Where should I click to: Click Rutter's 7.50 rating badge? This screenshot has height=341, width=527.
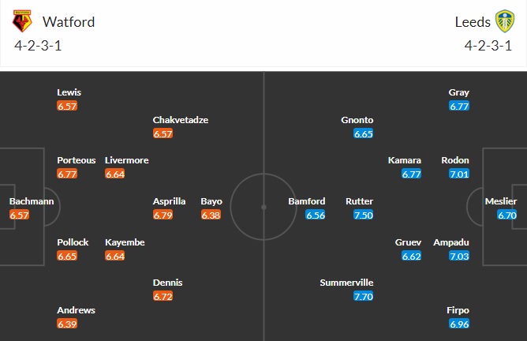[364, 215]
